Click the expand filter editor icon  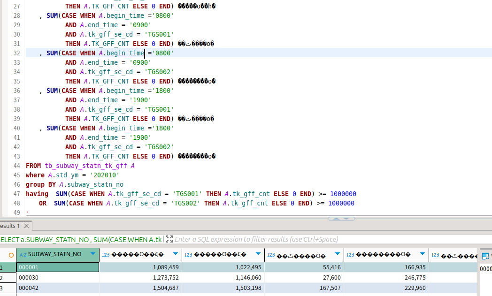coord(169,239)
